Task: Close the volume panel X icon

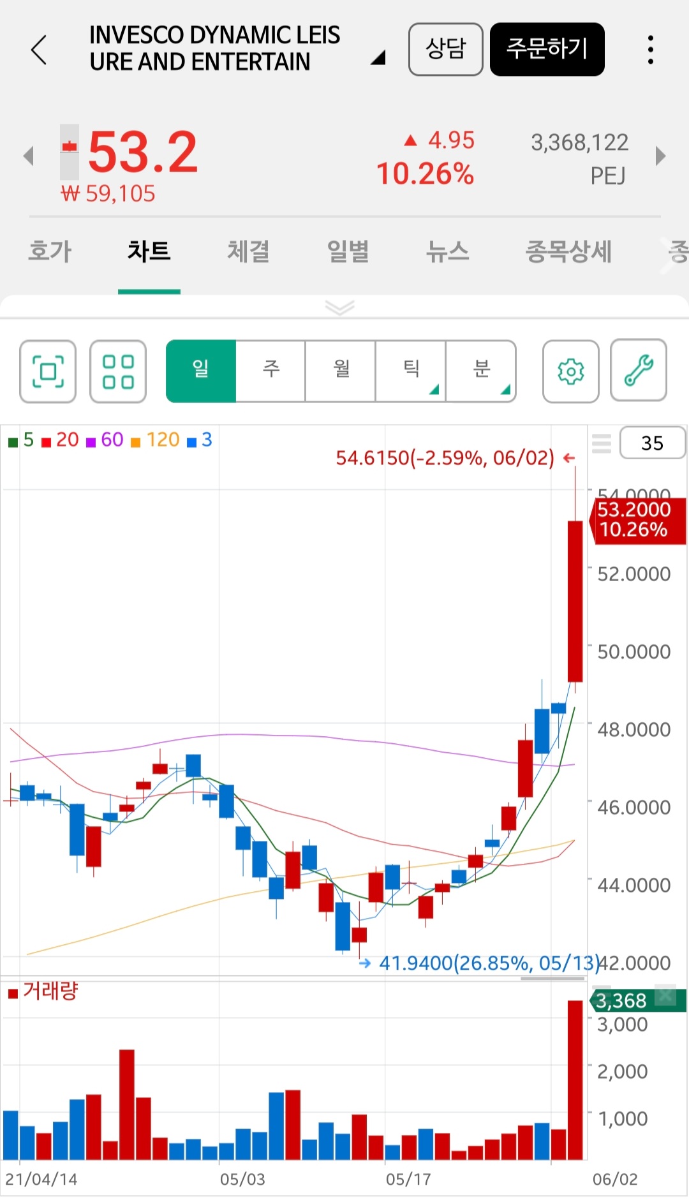Action: [x=665, y=995]
